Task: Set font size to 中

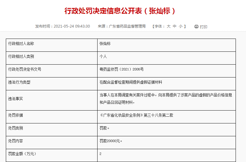Action: tap(175, 26)
